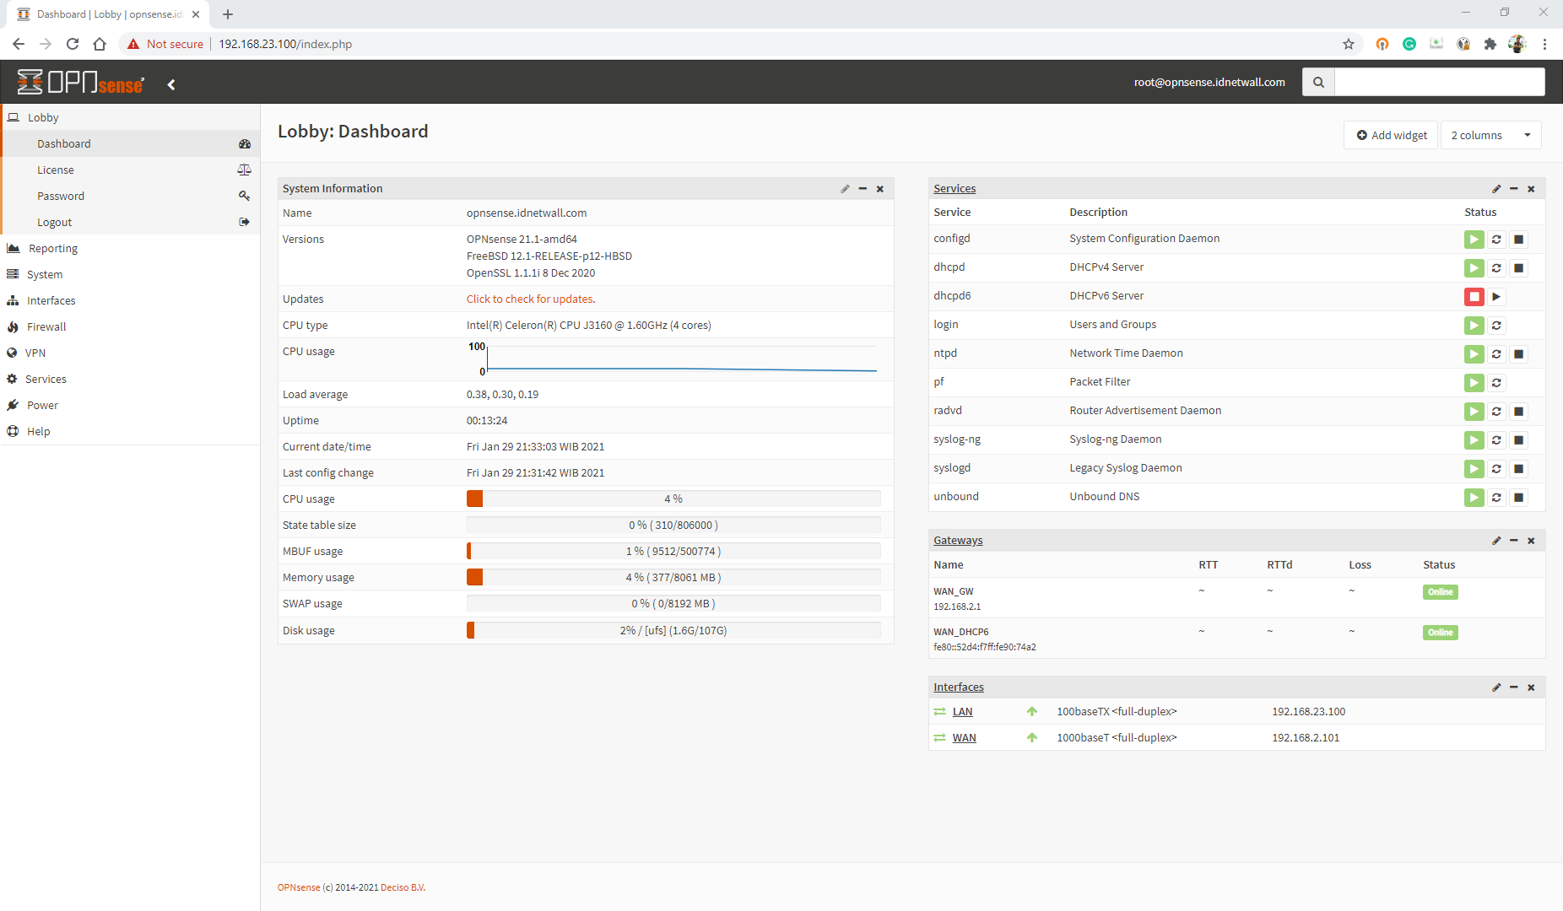Edit the Services widget with the pencil icon
Viewport: 1563px width, 911px height.
[1496, 188]
